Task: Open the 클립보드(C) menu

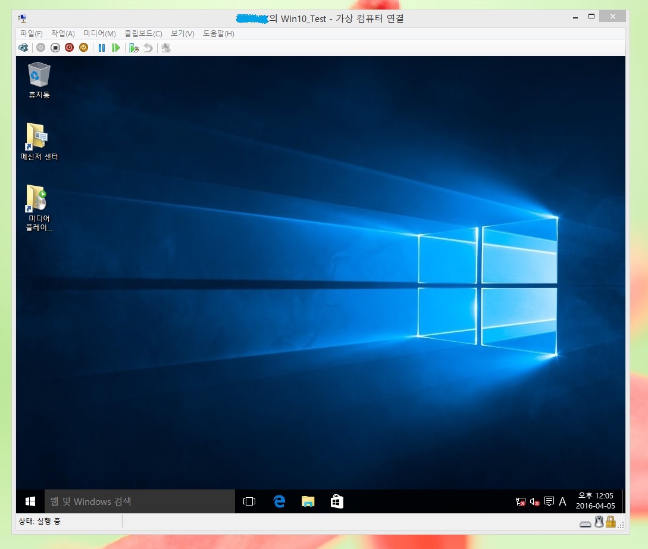Action: point(143,33)
